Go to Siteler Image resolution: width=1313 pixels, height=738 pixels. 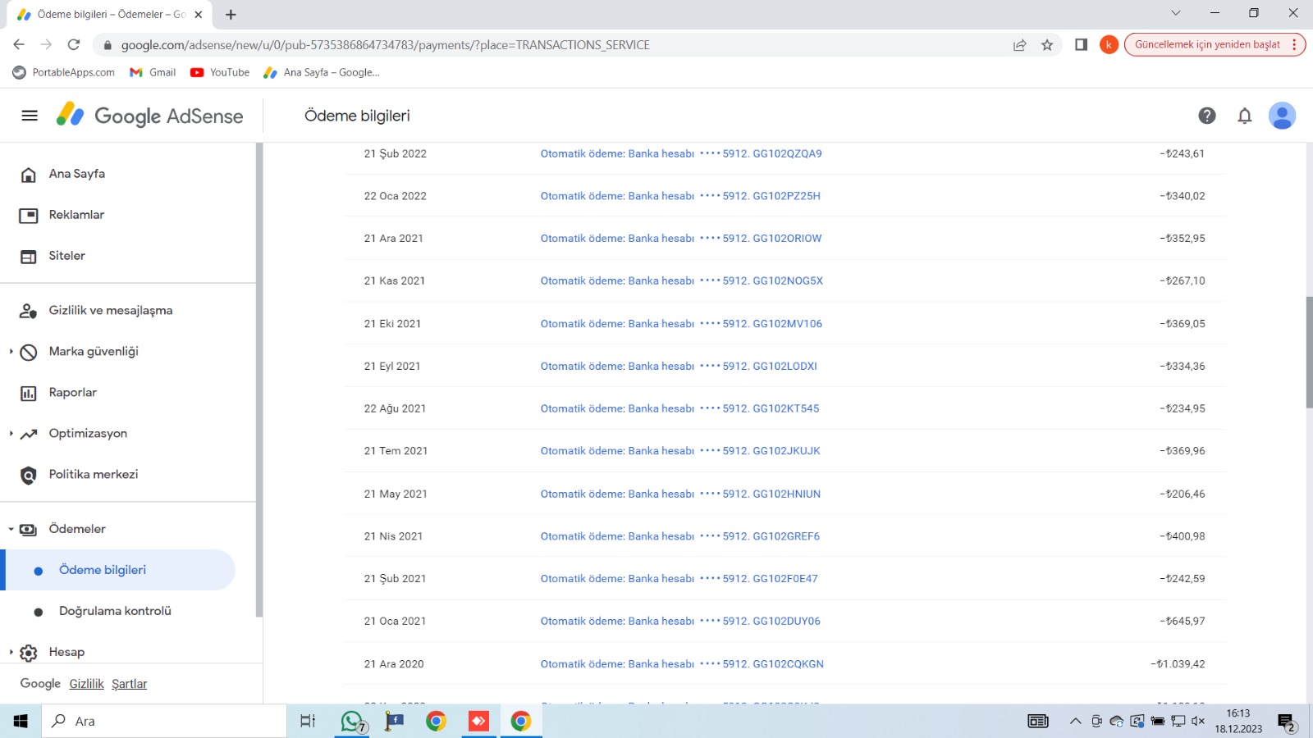tap(66, 256)
